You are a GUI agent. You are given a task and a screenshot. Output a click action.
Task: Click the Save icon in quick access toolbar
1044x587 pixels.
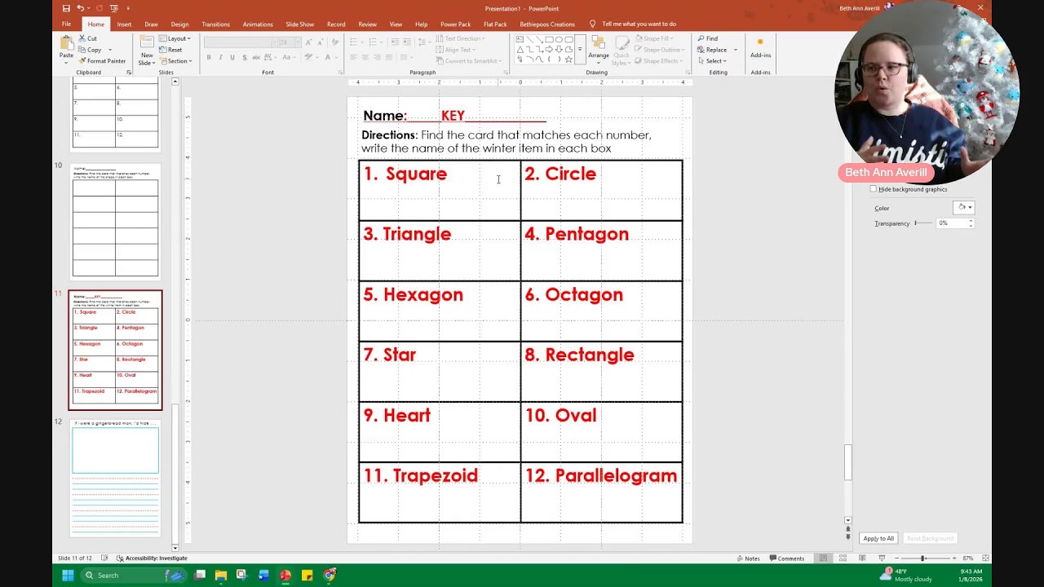(66, 8)
